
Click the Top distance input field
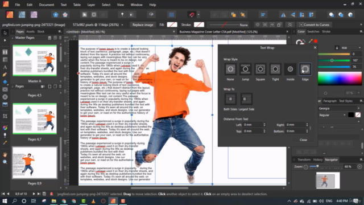click(253, 132)
